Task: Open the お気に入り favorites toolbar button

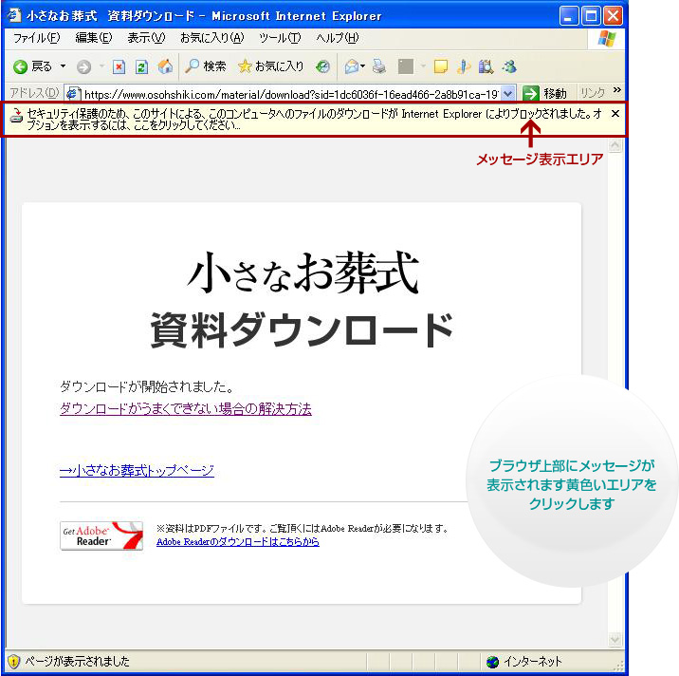Action: [271, 66]
